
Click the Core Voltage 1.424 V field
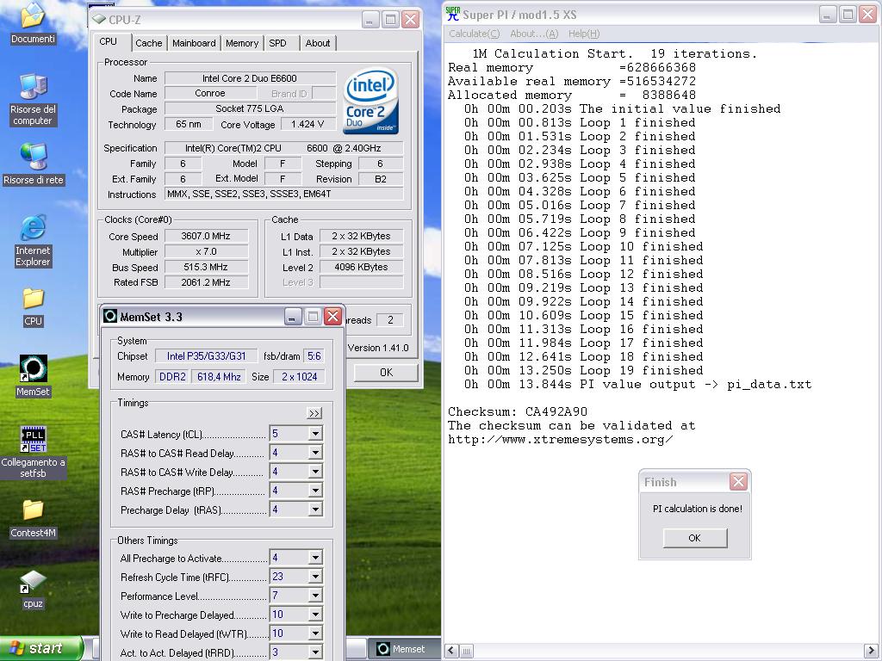tap(307, 124)
